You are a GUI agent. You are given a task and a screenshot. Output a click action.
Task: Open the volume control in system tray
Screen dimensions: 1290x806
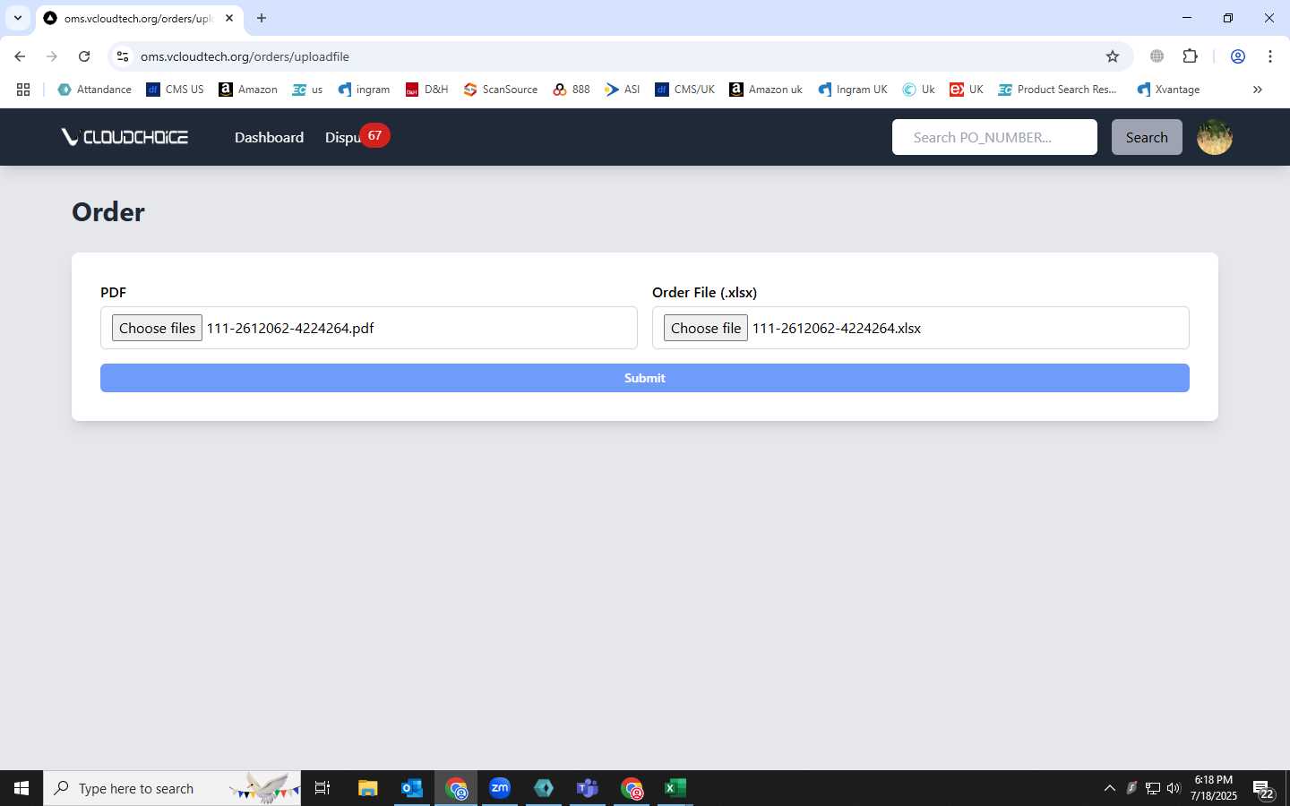click(1174, 788)
